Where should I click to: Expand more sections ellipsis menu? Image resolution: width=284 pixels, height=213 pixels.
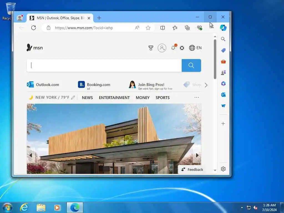[197, 97]
